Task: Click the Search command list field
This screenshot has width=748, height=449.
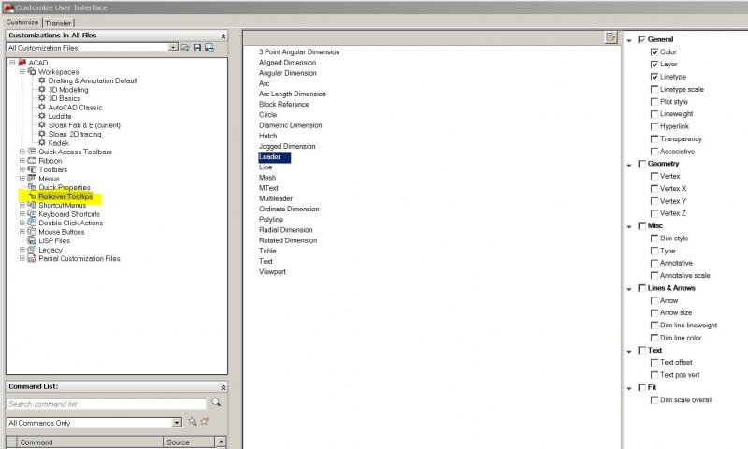Action: click(x=107, y=404)
